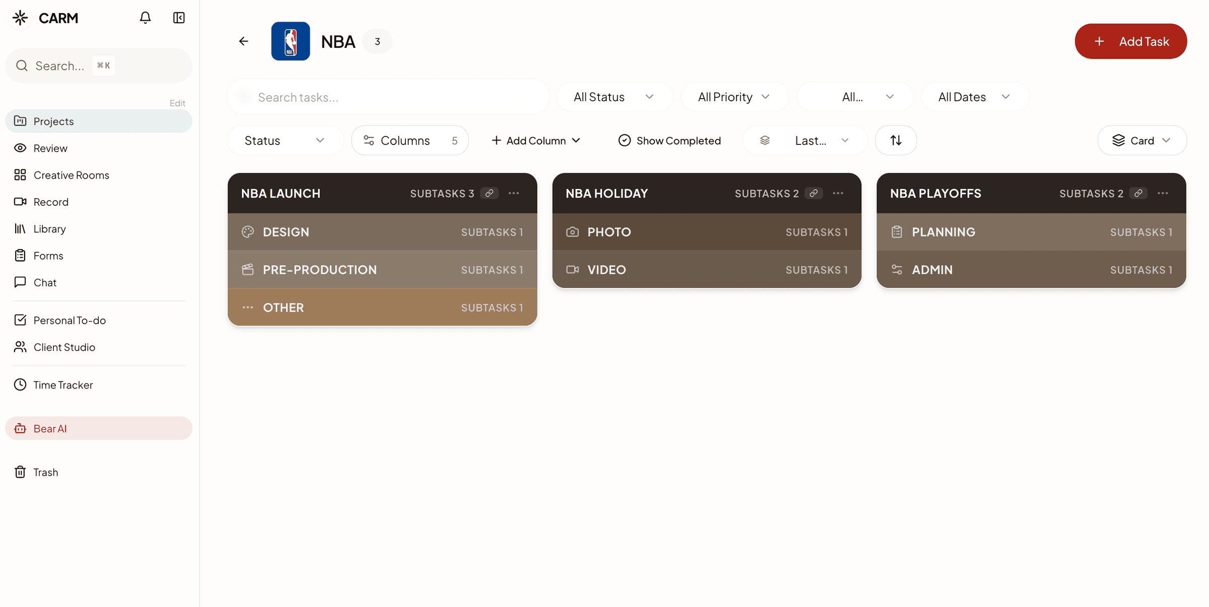The height and width of the screenshot is (607, 1209).
Task: Open the Last... sort dropdown
Action: tap(805, 140)
